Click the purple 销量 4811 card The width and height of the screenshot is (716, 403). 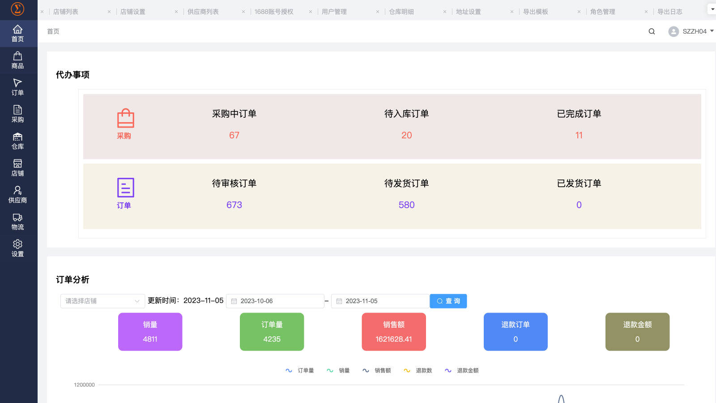(x=150, y=332)
